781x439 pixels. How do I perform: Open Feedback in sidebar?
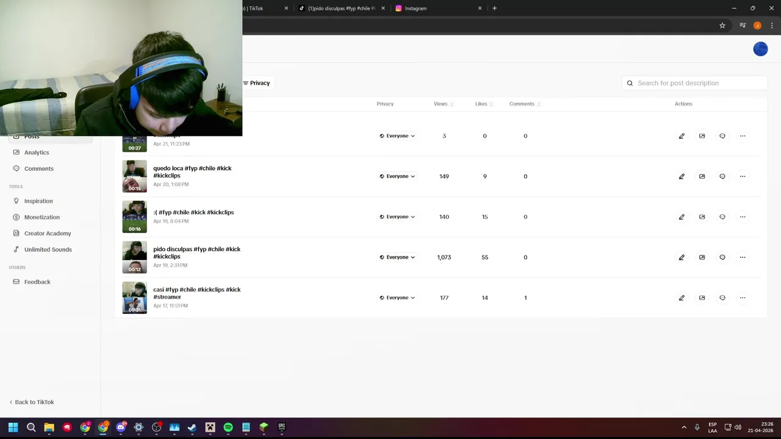37,282
